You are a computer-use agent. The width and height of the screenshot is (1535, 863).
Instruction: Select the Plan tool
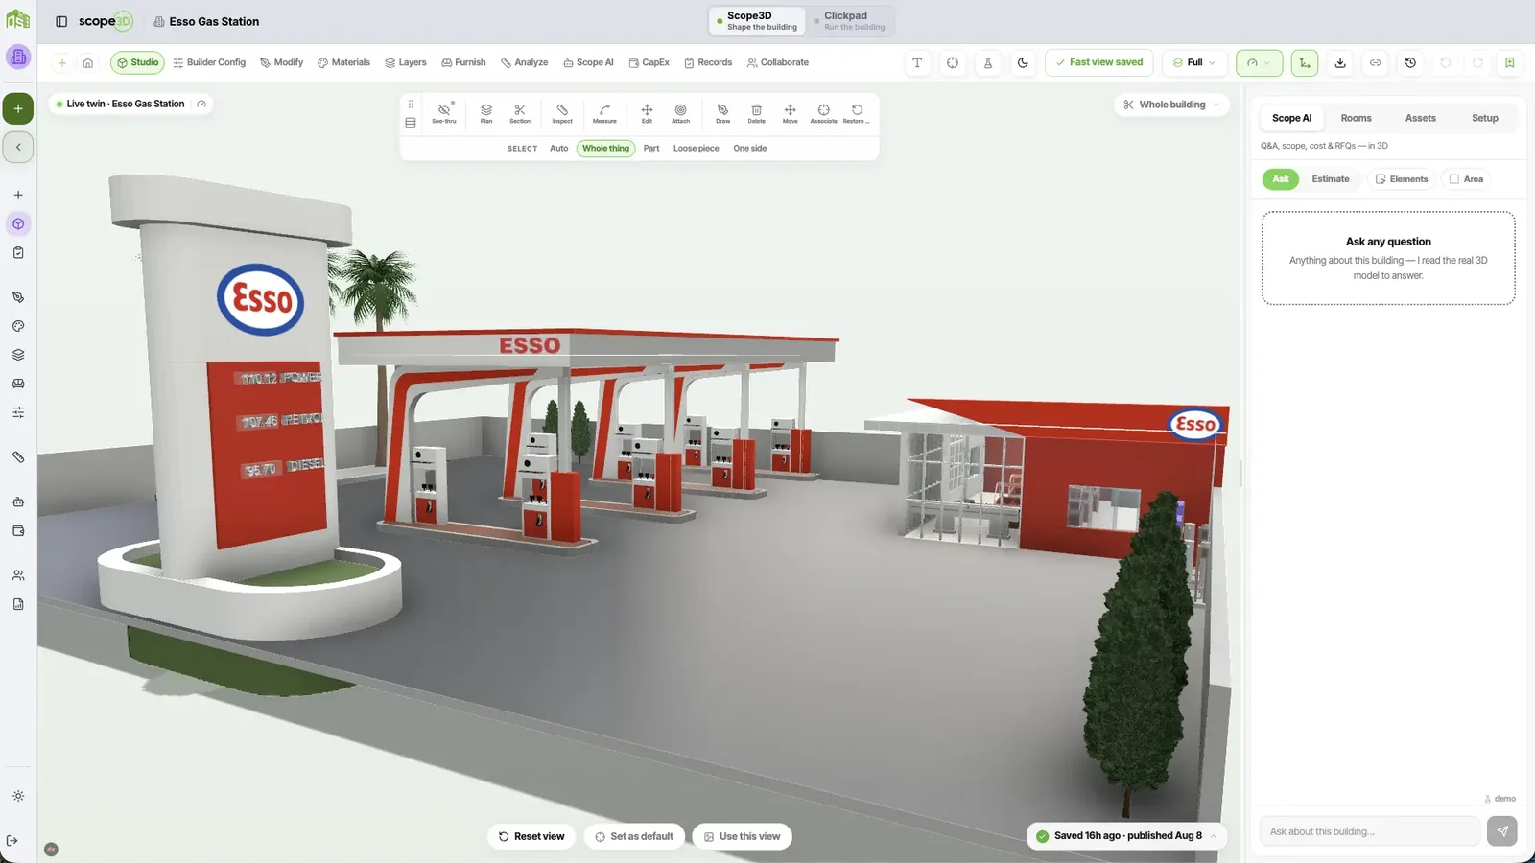click(486, 113)
